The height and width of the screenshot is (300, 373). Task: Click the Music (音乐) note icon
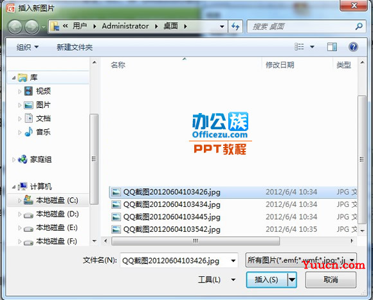coord(29,132)
